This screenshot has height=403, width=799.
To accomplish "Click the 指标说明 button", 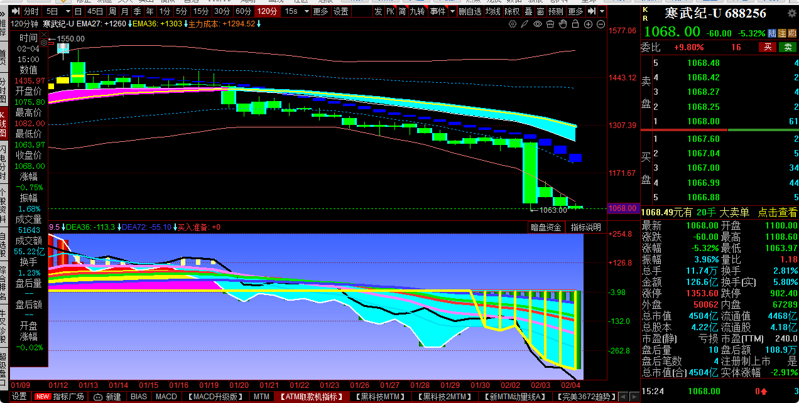I will 585,227.
